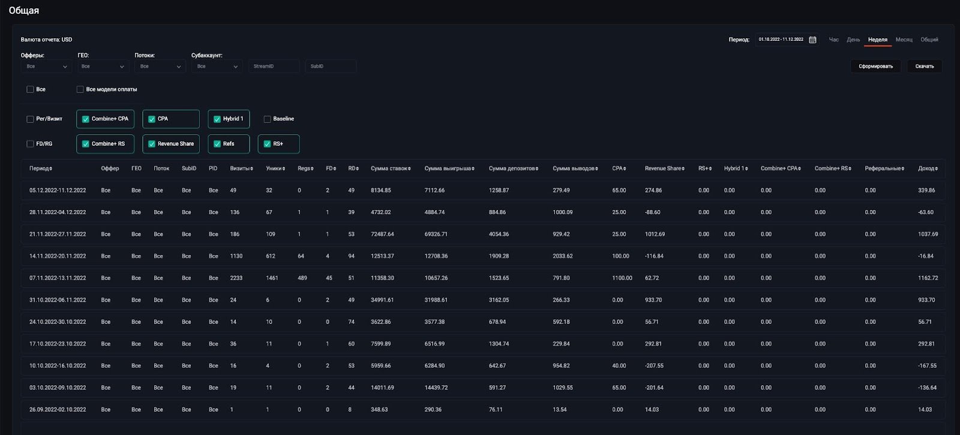This screenshot has height=435, width=960.
Task: Open the Офферы dropdown
Action: (46, 67)
